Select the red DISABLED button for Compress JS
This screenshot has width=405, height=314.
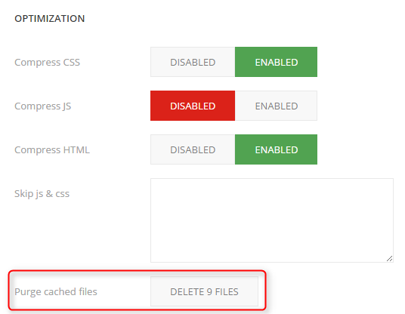click(193, 106)
